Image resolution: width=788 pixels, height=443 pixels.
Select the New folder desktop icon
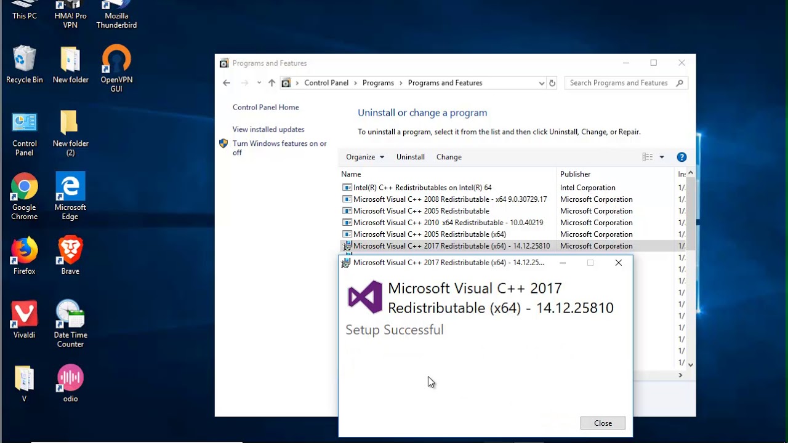coord(70,65)
